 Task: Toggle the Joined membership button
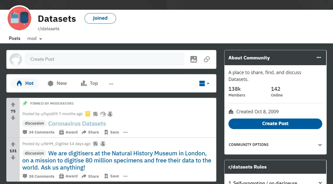pyautogui.click(x=100, y=18)
